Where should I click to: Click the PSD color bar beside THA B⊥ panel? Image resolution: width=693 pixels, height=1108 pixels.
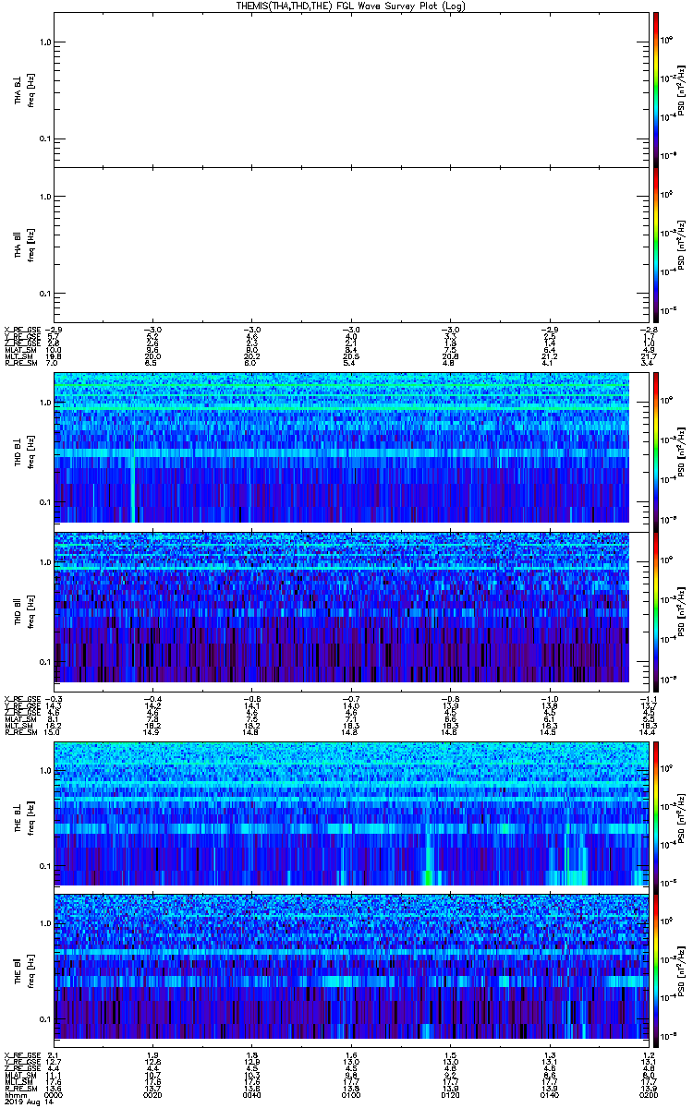coord(655,90)
